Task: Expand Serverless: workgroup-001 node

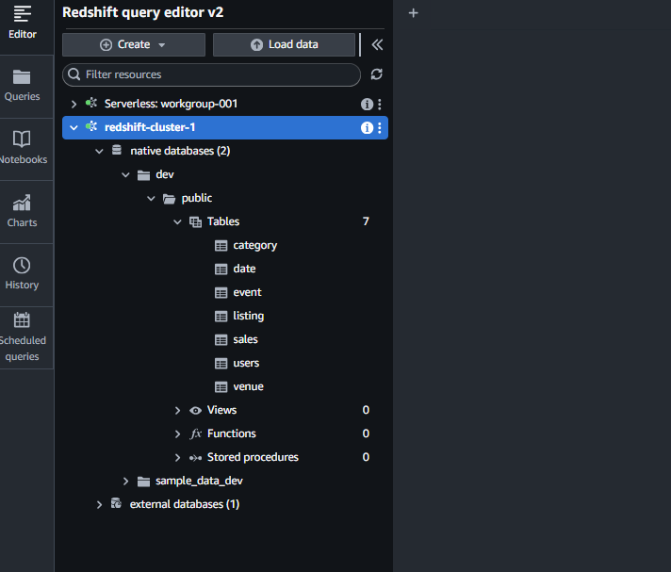Action: tap(74, 104)
